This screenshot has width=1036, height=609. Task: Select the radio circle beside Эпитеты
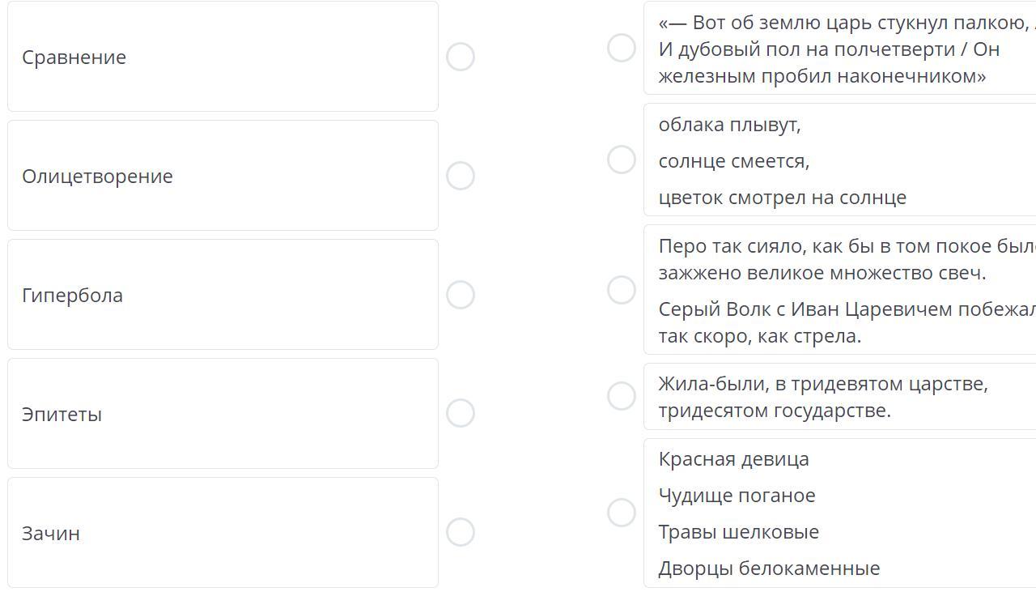[x=461, y=413]
